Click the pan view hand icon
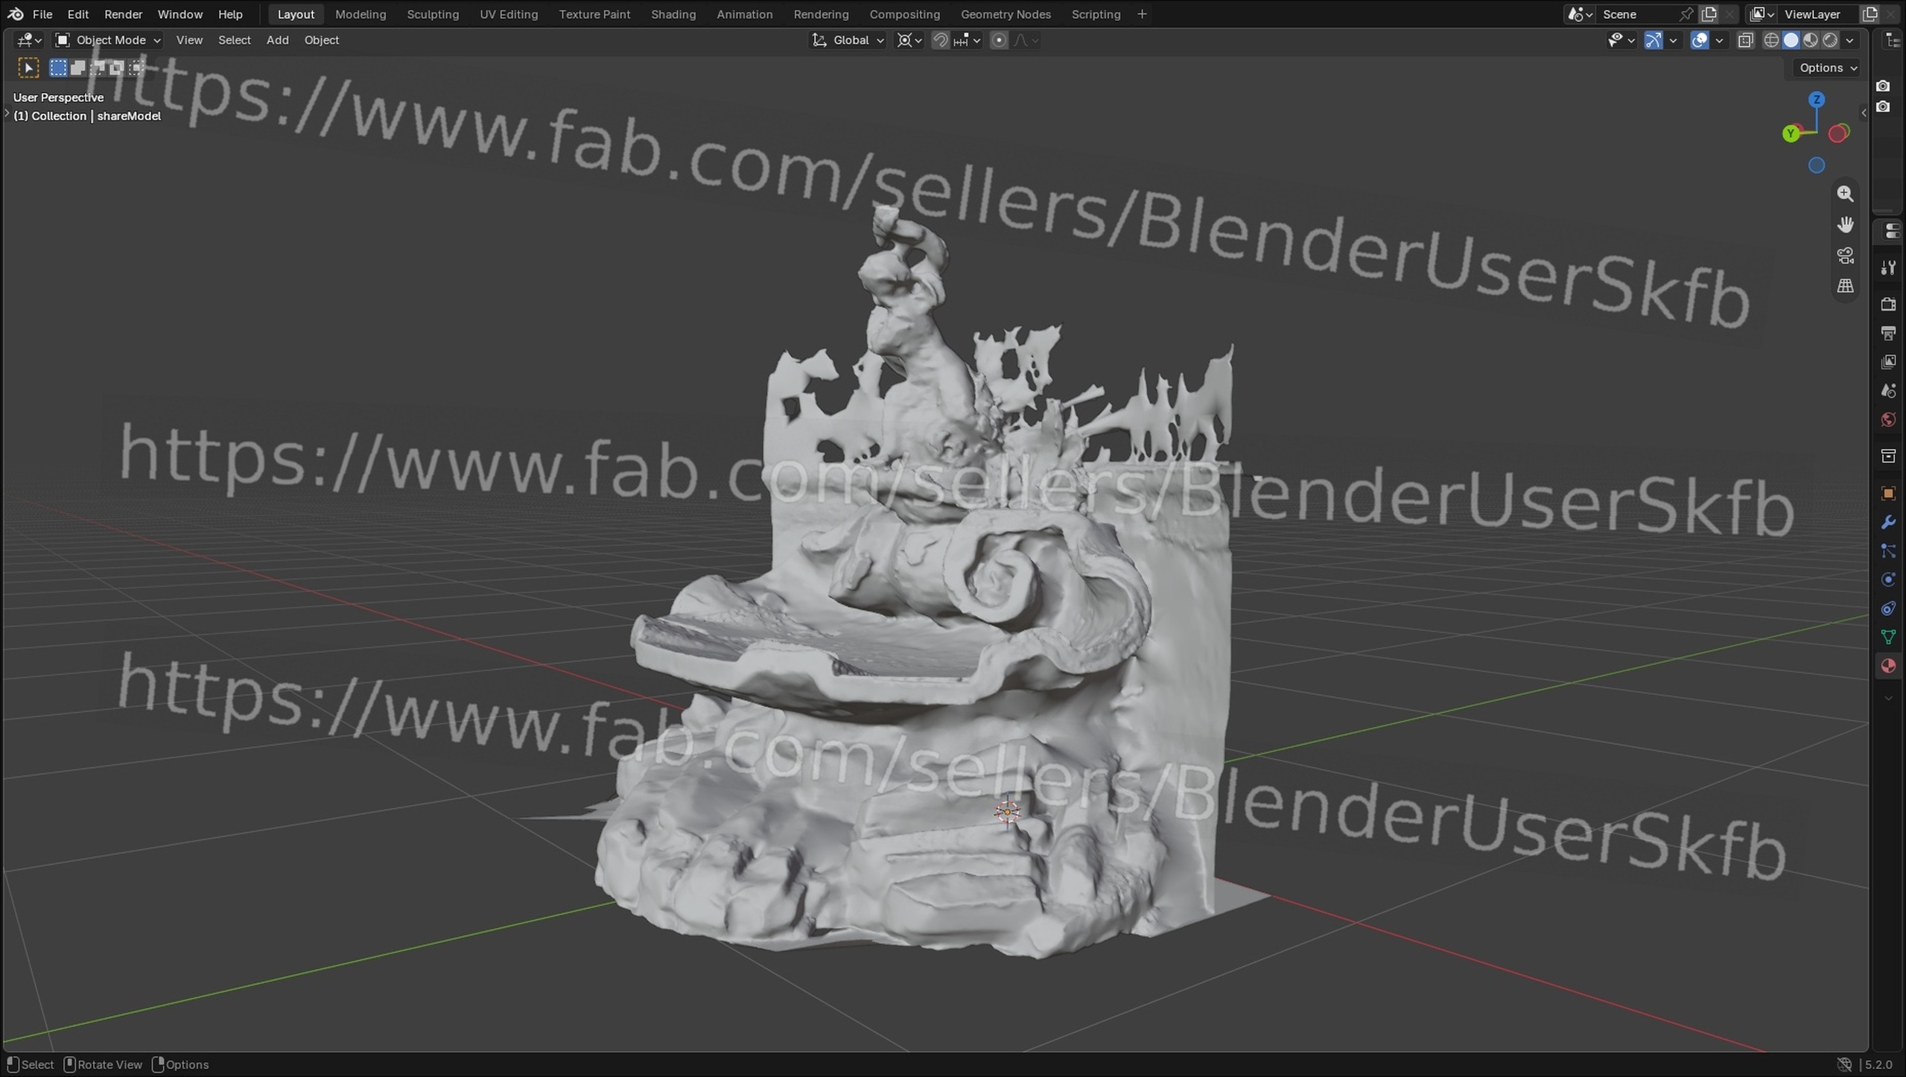 click(x=1845, y=224)
